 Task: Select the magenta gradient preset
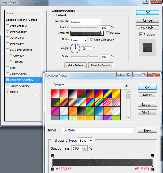point(55,111)
